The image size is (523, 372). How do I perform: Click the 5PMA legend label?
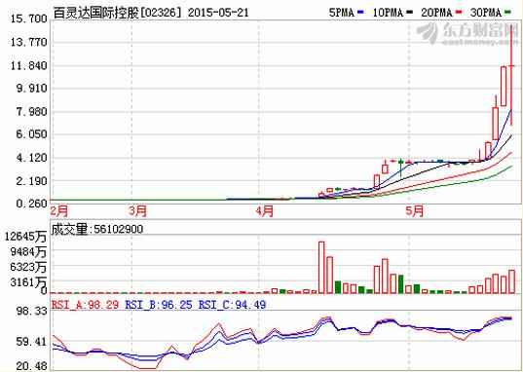(342, 13)
